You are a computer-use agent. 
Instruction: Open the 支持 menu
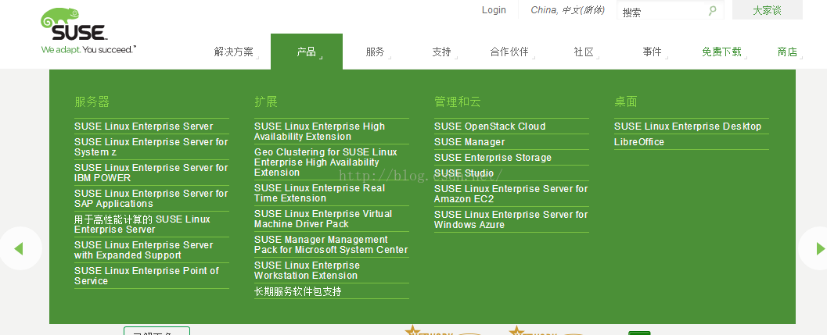tap(441, 52)
